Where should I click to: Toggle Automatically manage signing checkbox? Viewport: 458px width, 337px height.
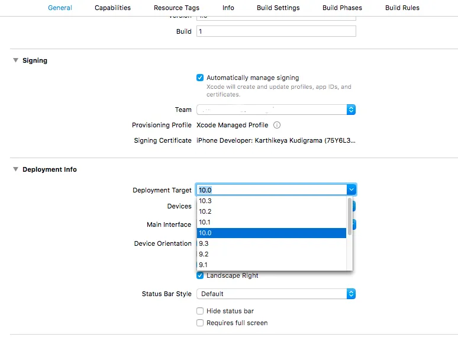point(200,78)
